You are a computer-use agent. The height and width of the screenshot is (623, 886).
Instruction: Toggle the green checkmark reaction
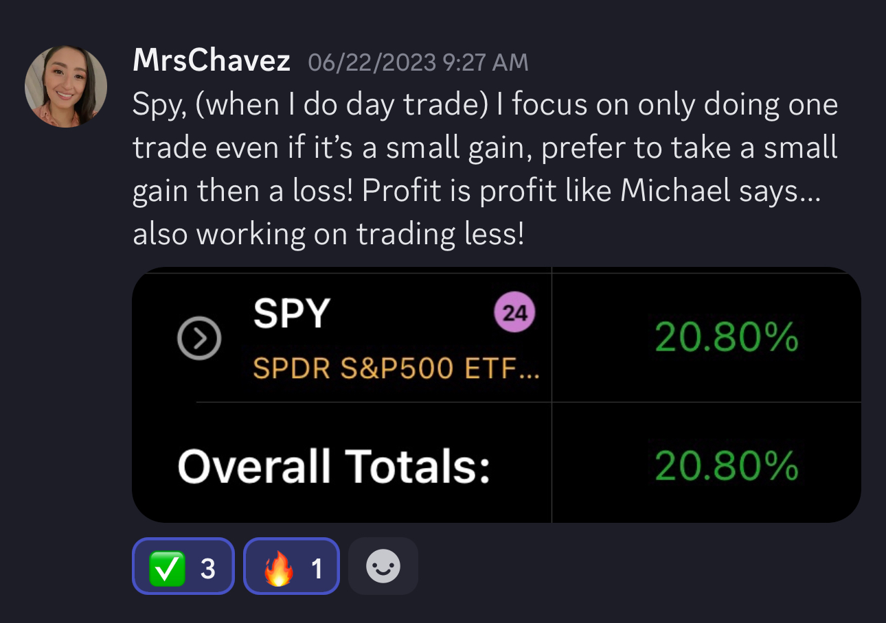pyautogui.click(x=183, y=566)
